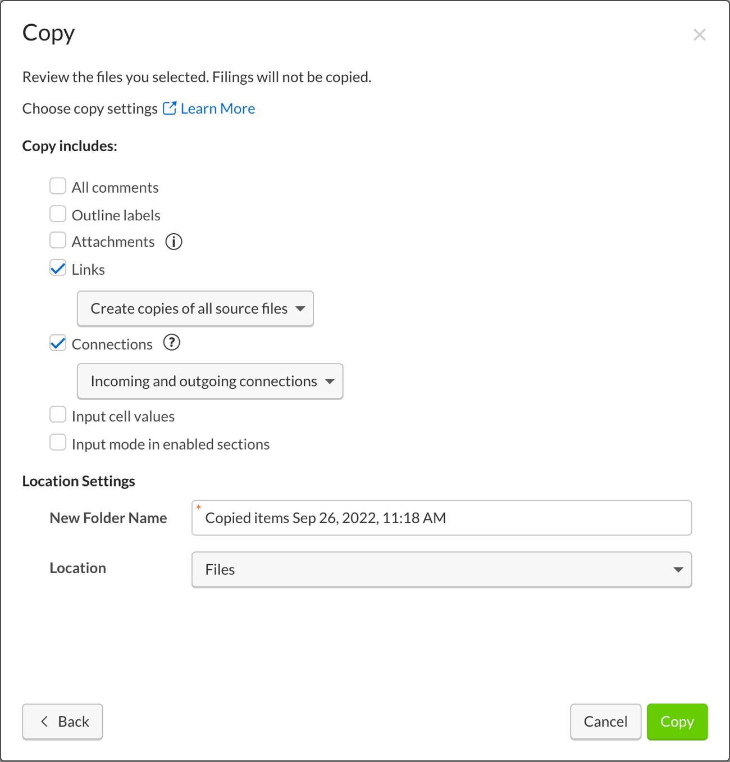Viewport: 730px width, 762px height.
Task: Go back to the previous step
Action: tap(62, 722)
